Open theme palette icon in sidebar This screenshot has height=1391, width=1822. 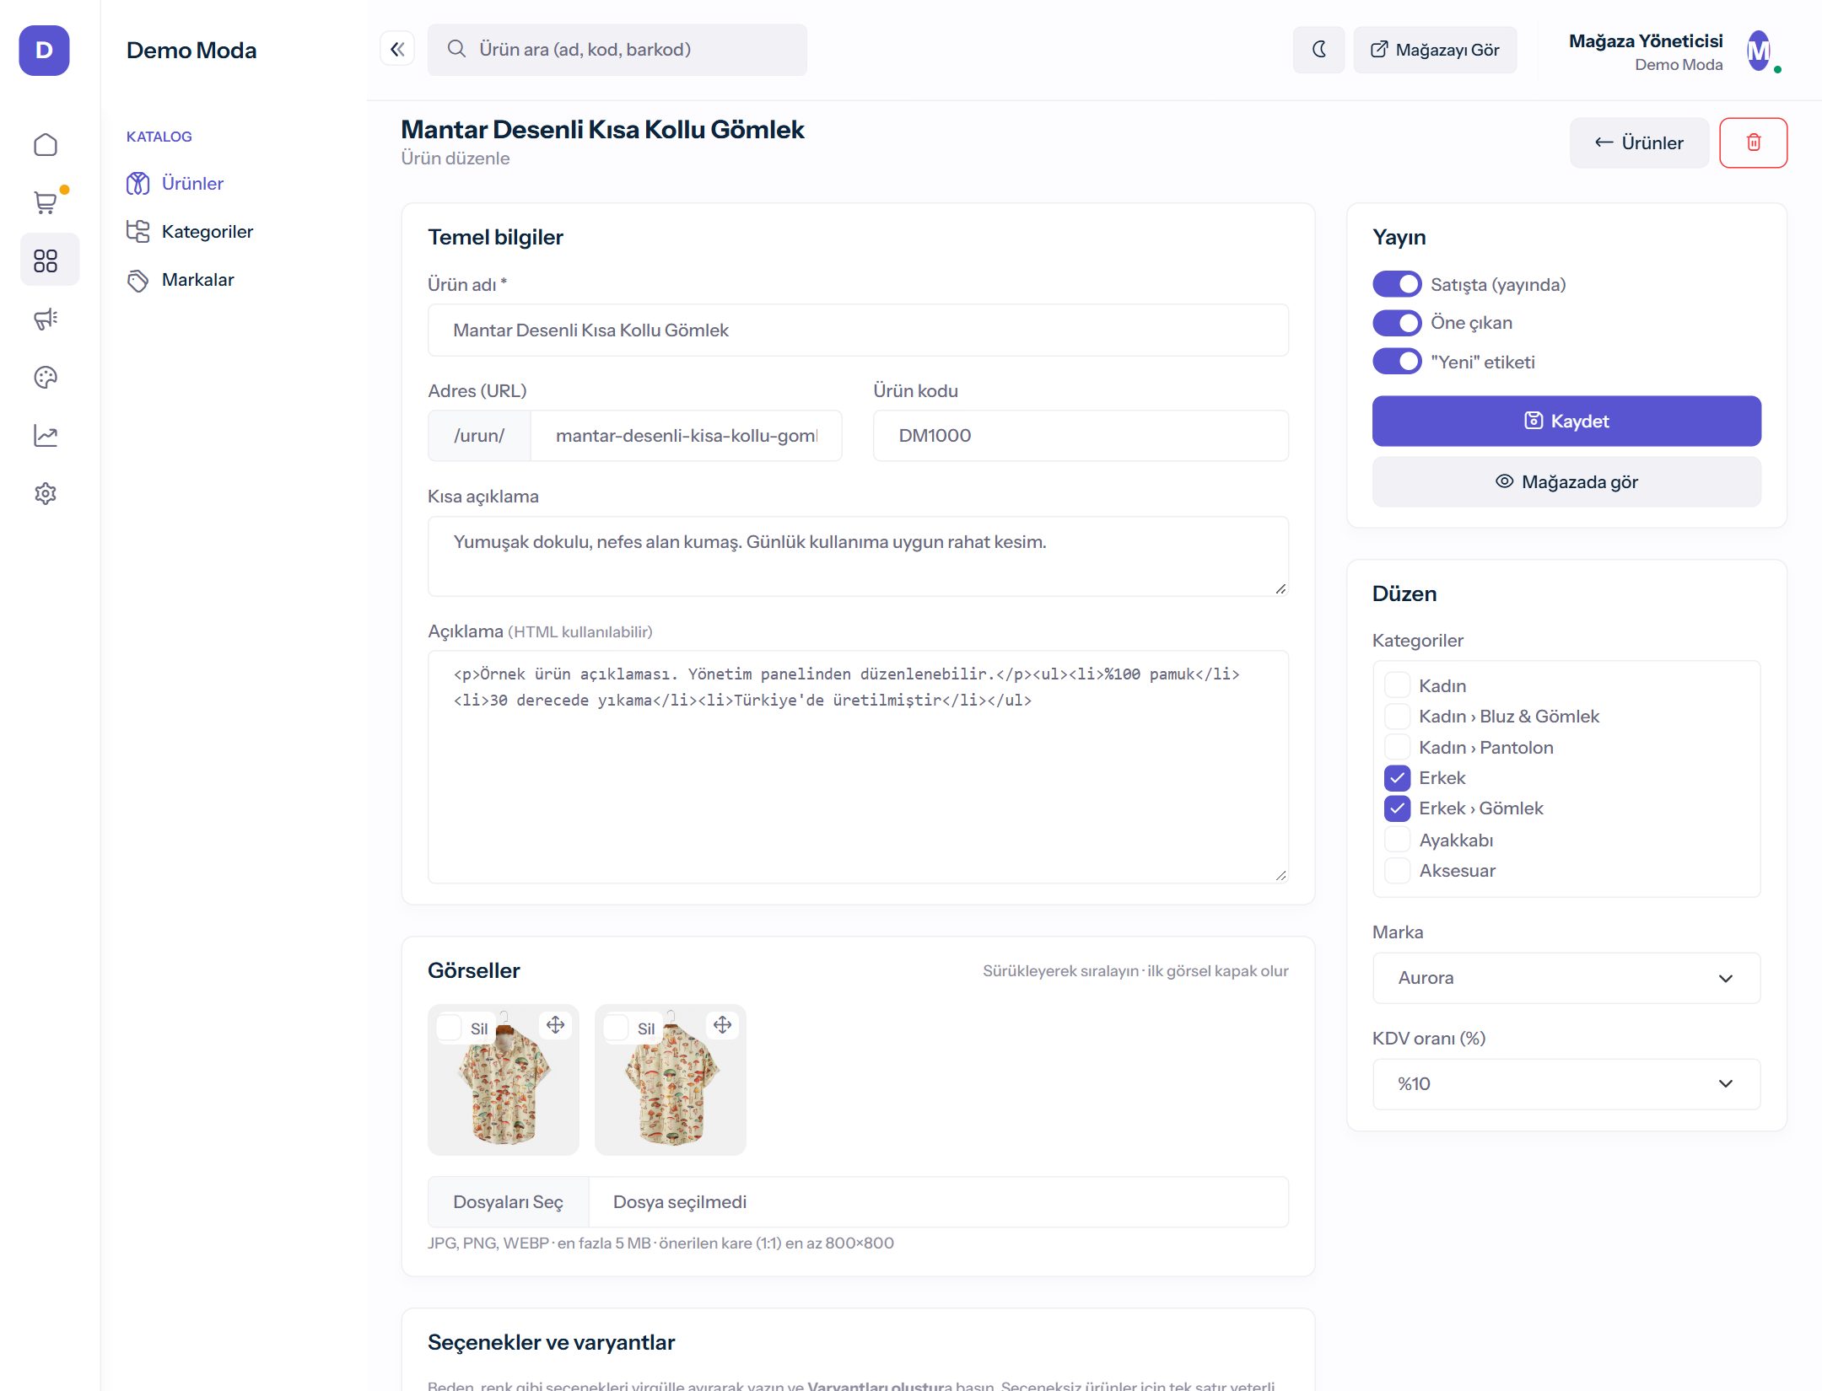pyautogui.click(x=46, y=377)
